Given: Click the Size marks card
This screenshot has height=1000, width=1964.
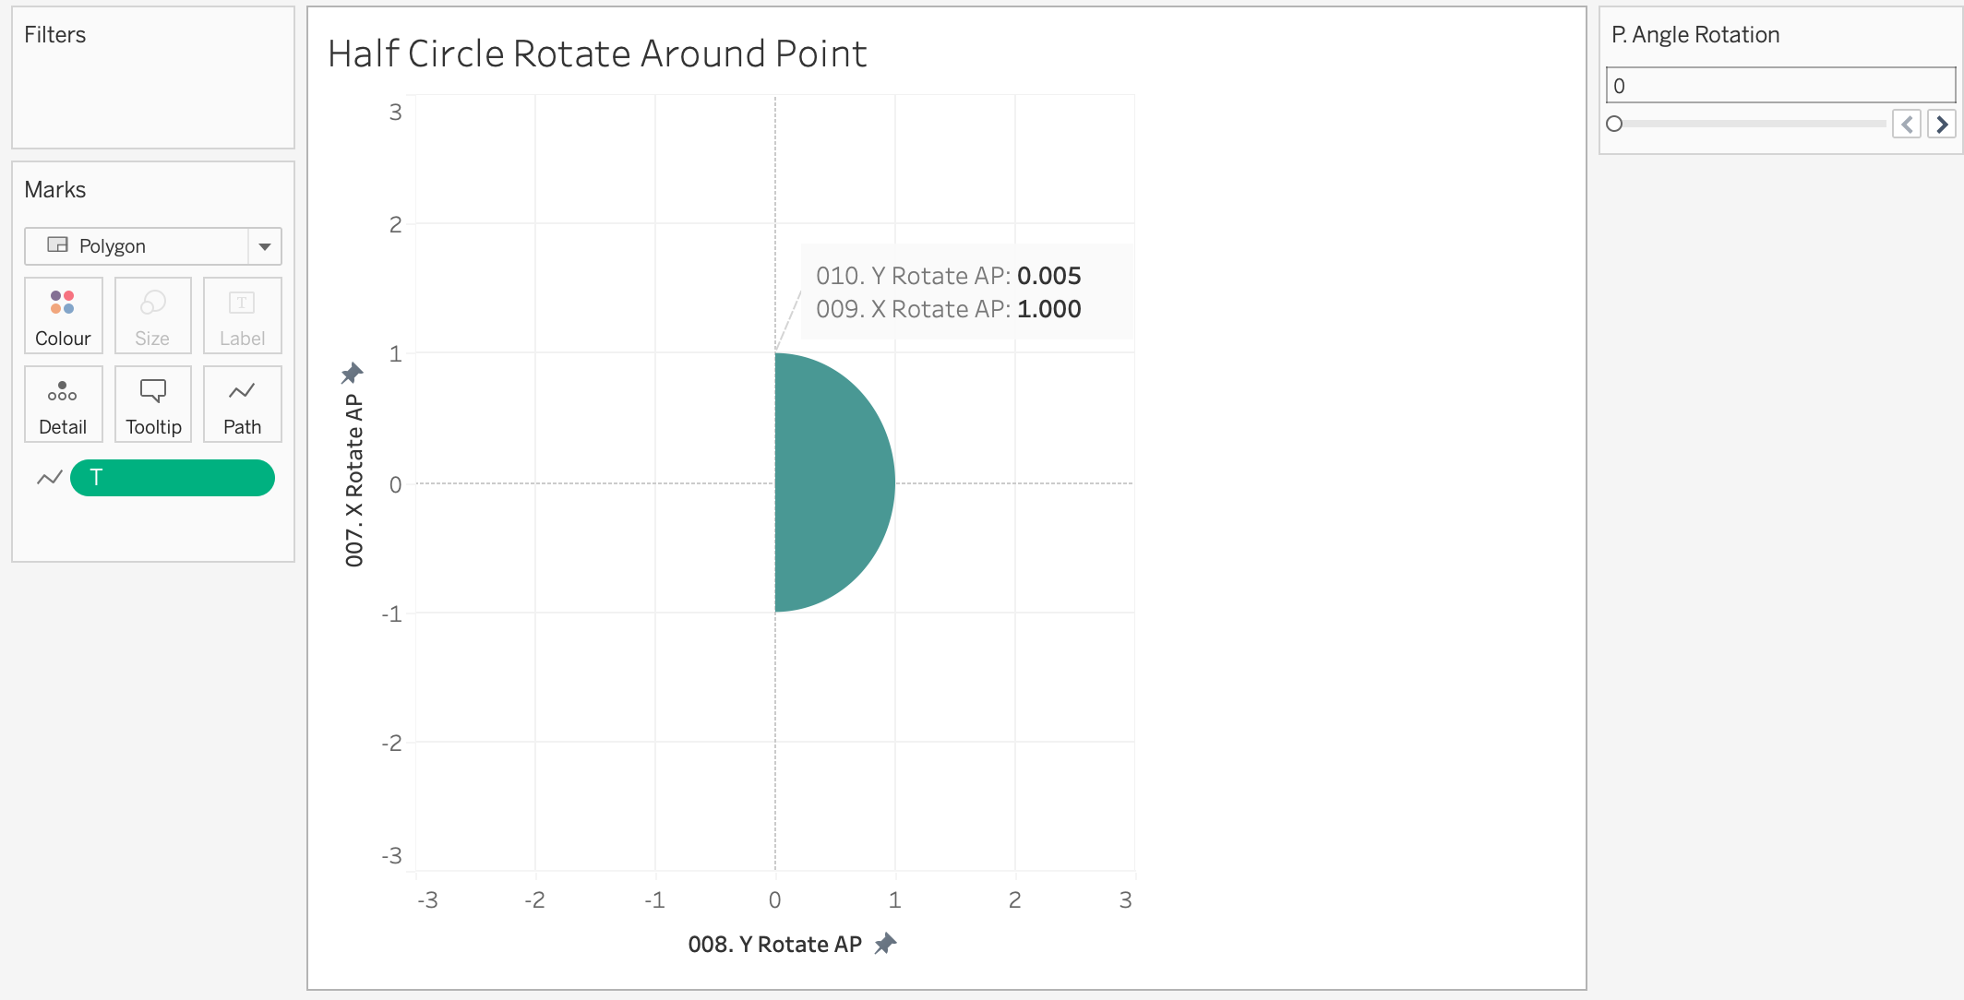Looking at the screenshot, I should [152, 315].
